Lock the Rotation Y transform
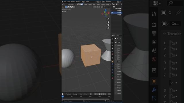The height and width of the screenshot is (103, 184). tap(118, 57)
